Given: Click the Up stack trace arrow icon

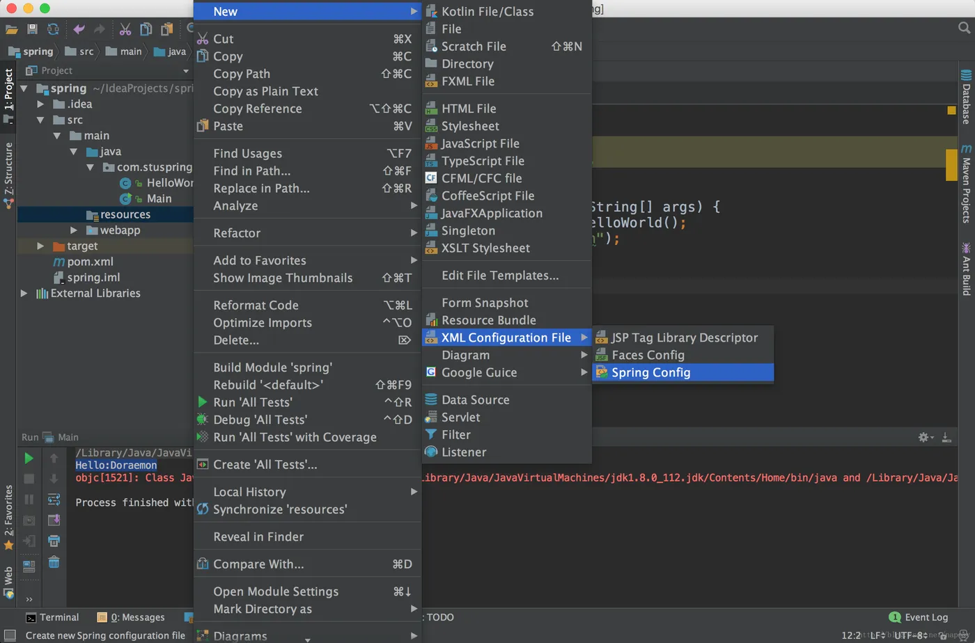Looking at the screenshot, I should click(54, 458).
